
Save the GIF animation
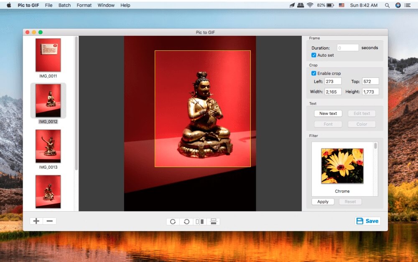(x=367, y=221)
